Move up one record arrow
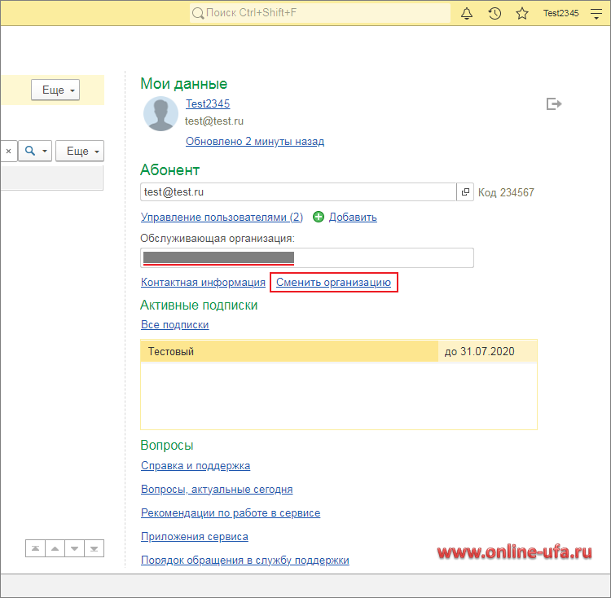The height and width of the screenshot is (598, 611). pyautogui.click(x=55, y=548)
